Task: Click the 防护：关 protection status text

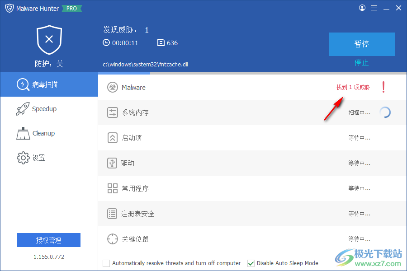Action: click(49, 64)
